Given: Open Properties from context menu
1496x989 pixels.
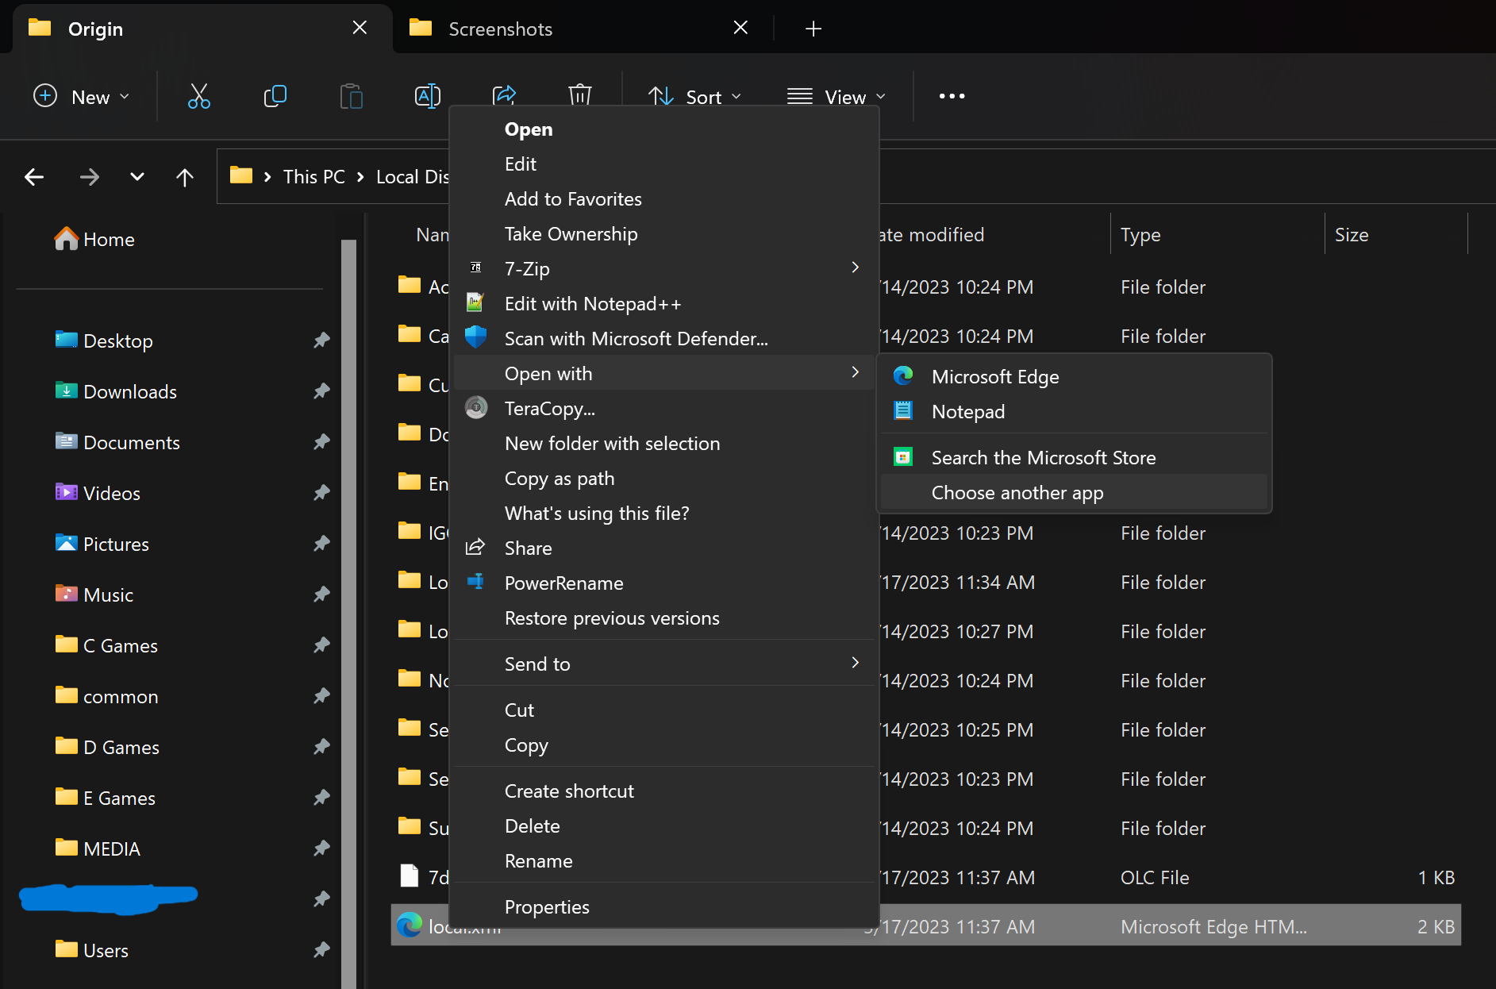Looking at the screenshot, I should coord(547,907).
